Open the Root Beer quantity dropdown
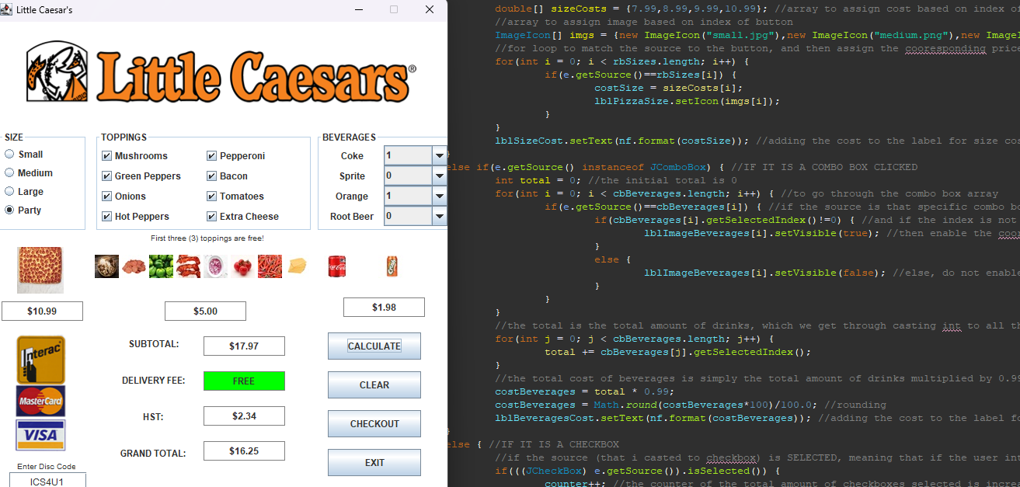The height and width of the screenshot is (487, 1020). 439,217
